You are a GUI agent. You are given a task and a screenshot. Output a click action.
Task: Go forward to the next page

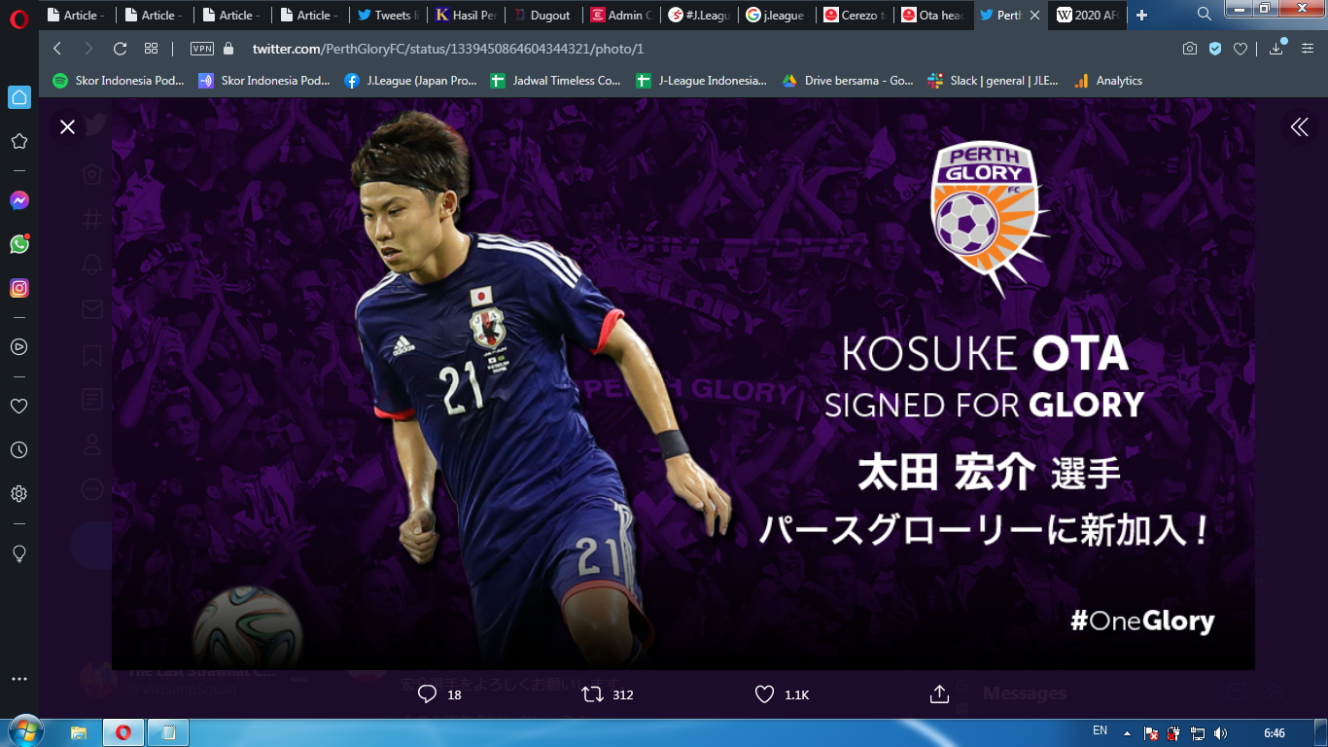click(88, 49)
